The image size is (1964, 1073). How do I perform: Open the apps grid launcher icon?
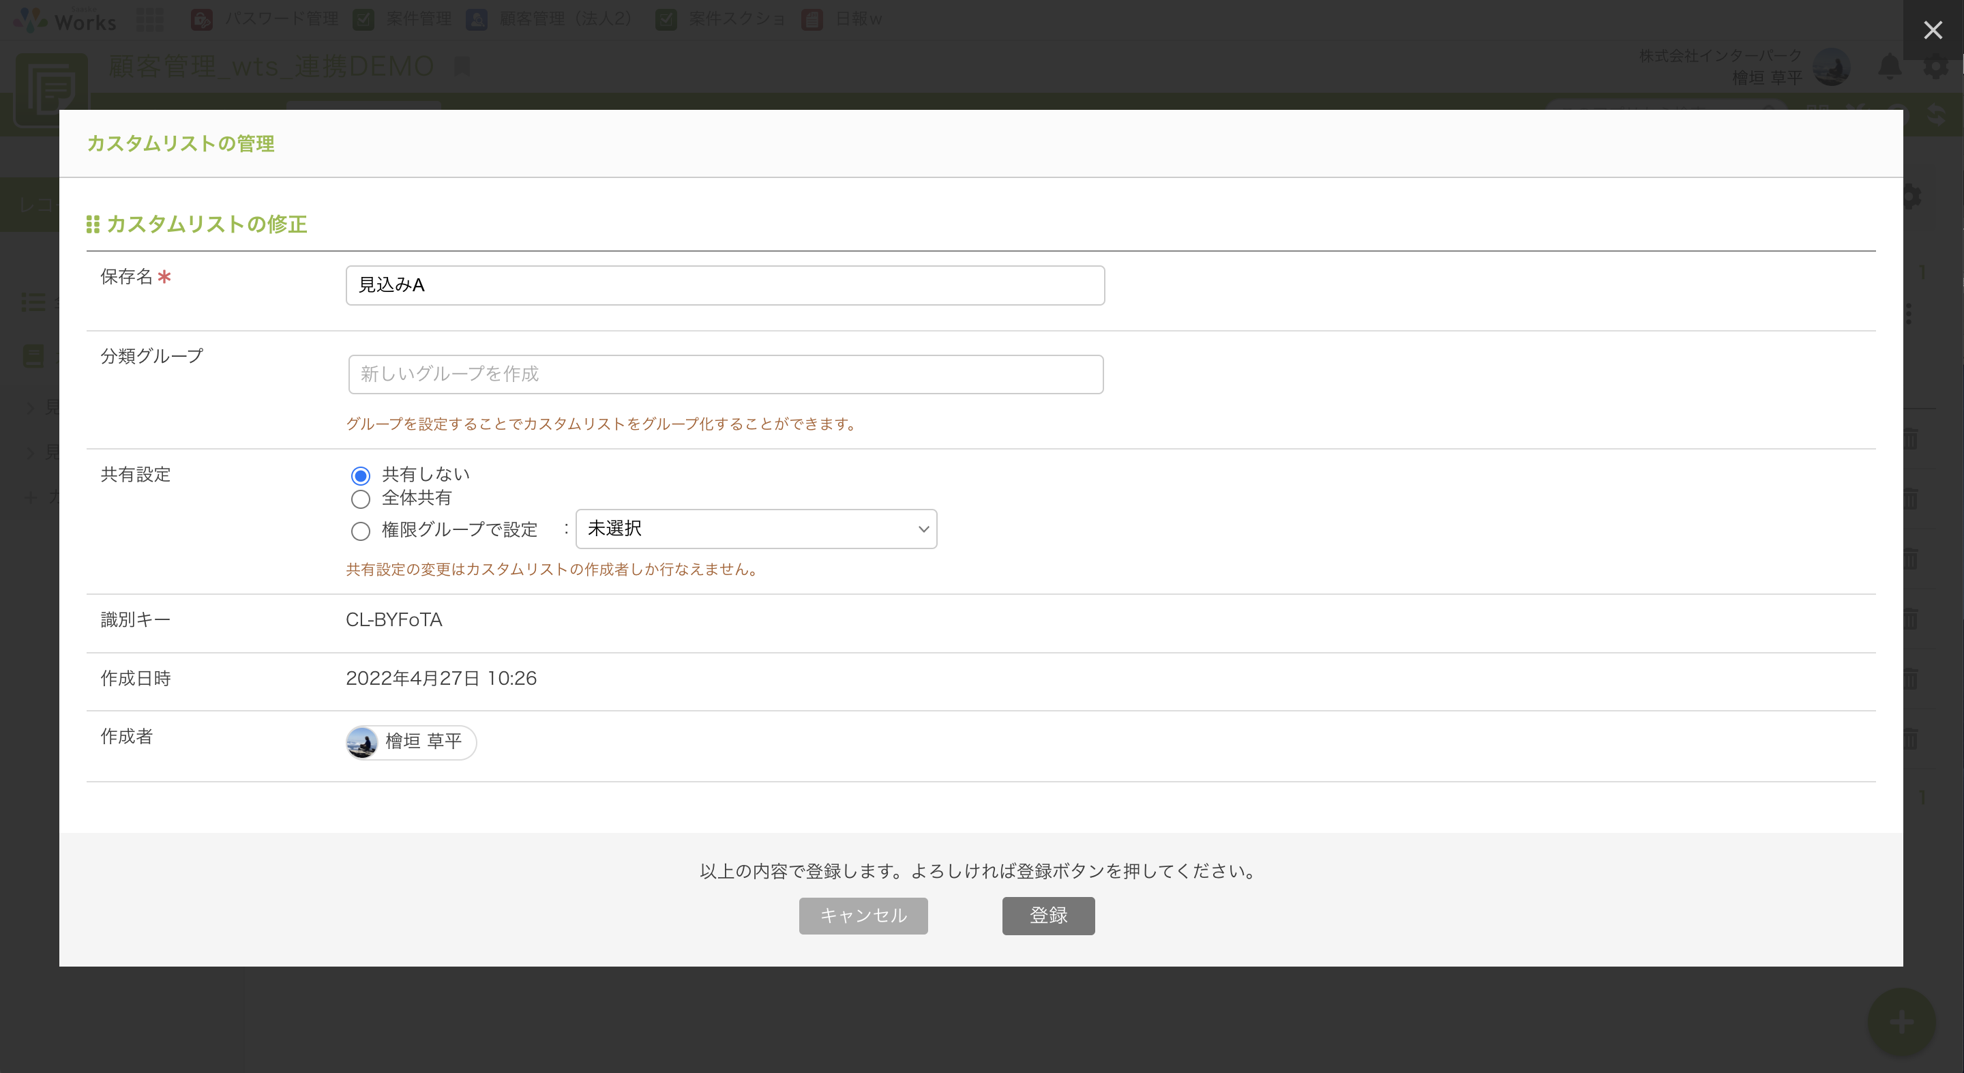[150, 20]
